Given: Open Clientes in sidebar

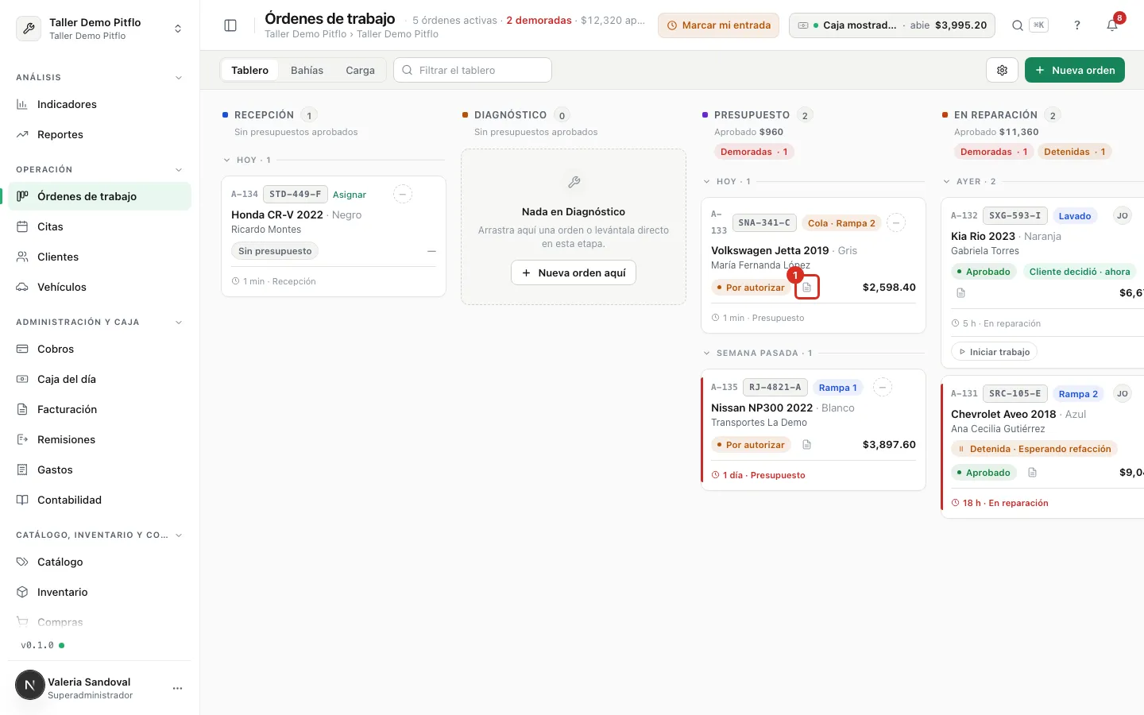Looking at the screenshot, I should pyautogui.click(x=99, y=257).
